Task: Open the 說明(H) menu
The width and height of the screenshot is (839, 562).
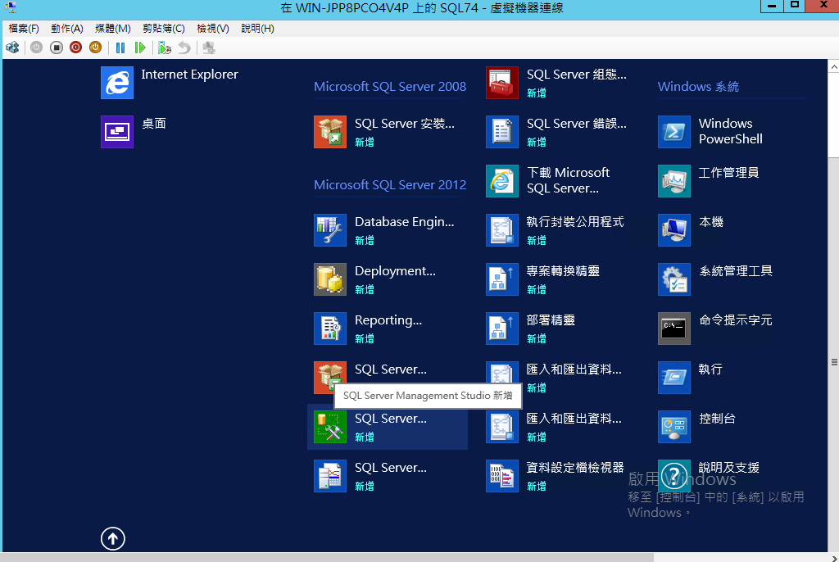Action: [x=257, y=29]
